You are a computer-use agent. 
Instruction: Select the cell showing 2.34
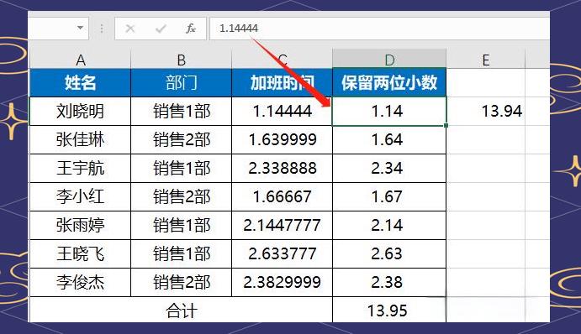(x=389, y=169)
